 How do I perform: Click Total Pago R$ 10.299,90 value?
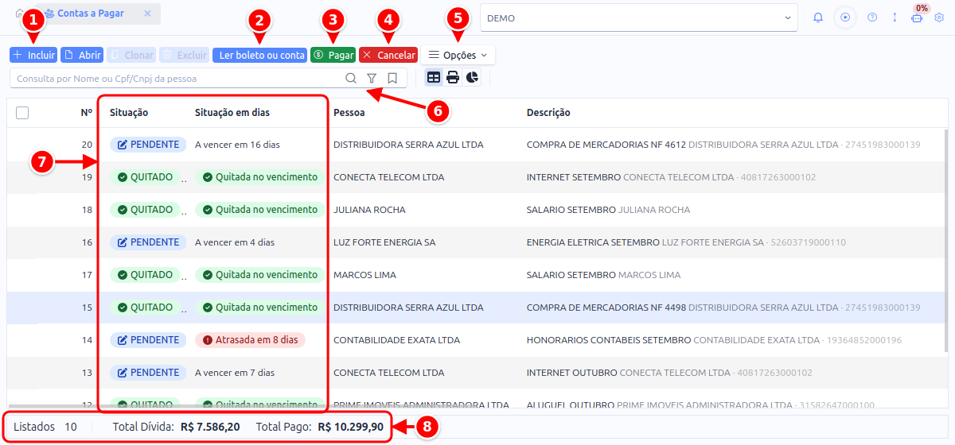click(x=351, y=427)
